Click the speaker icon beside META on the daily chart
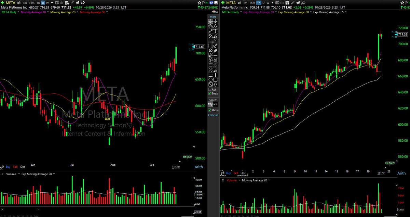 pyautogui.click(x=19, y=3)
